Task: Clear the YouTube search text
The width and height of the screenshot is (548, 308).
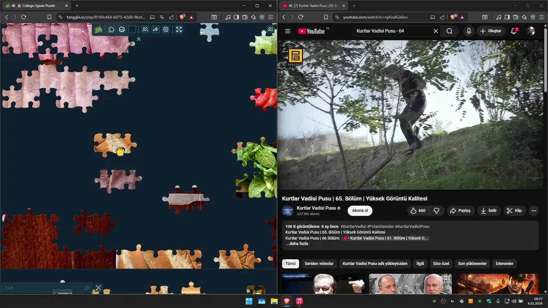Action: click(436, 31)
